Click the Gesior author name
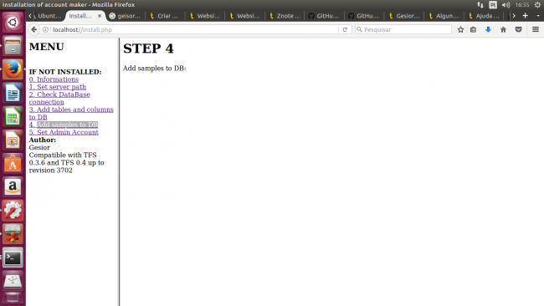 (39, 148)
